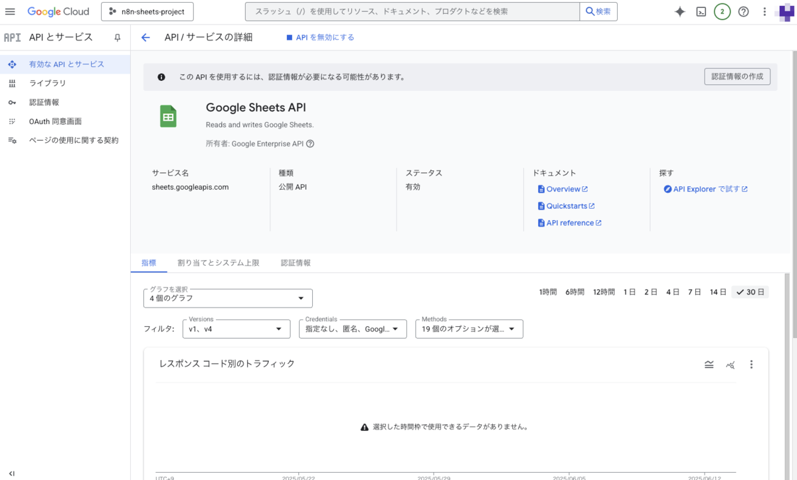This screenshot has height=480, width=797.
Task: Click the レスポンス コード別のトラフィック chart title
Action: click(226, 364)
